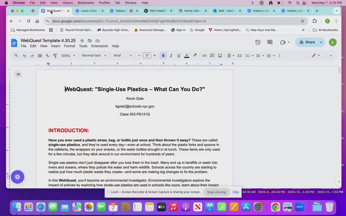Screen dimensions: 346x216
Task: Open the Normal text styles dropdown
Action: [94, 55]
